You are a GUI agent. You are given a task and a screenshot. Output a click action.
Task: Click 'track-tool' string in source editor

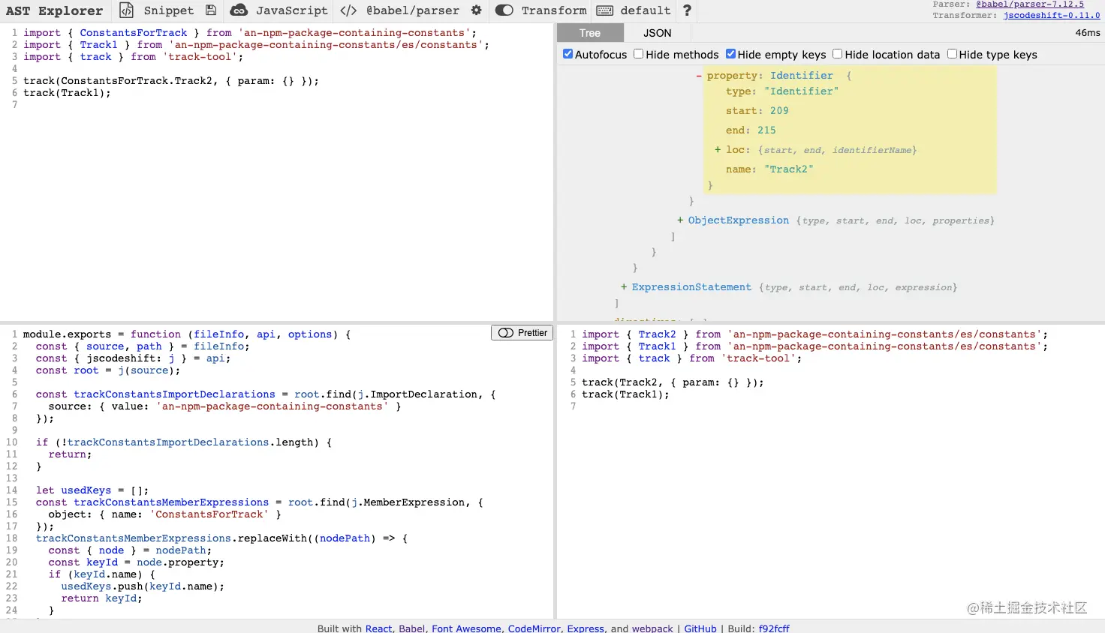(200, 57)
